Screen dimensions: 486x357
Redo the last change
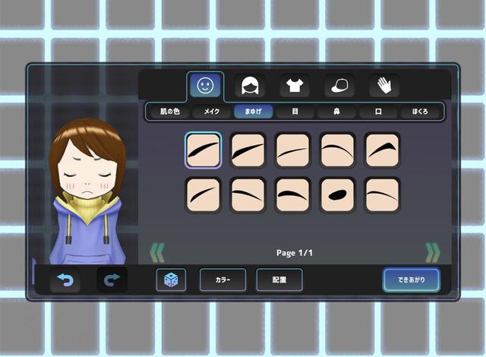pos(112,280)
